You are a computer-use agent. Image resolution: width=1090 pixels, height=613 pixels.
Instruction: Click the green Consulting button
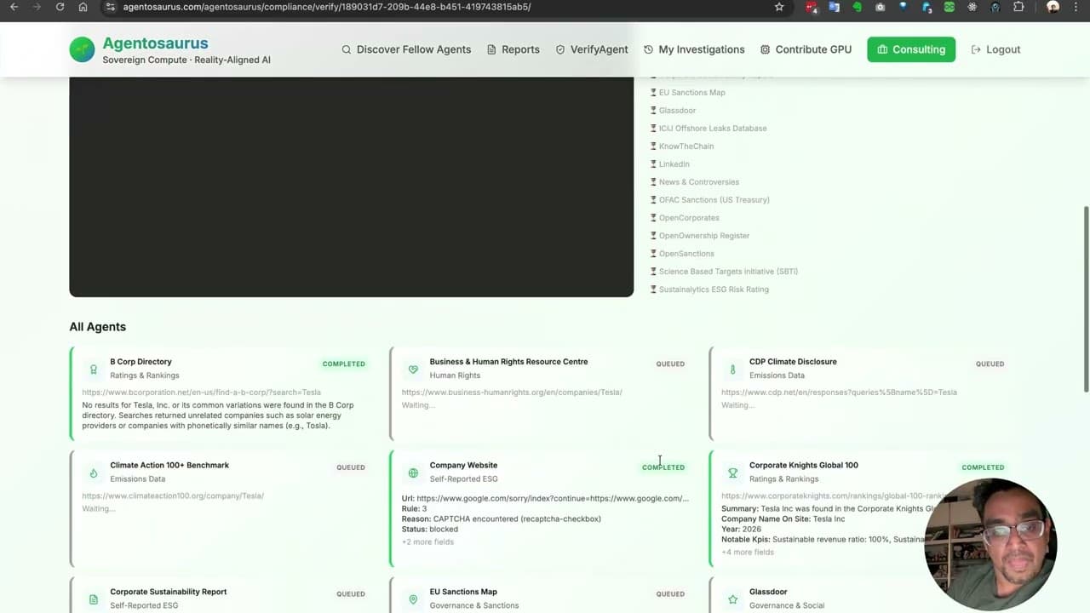pyautogui.click(x=911, y=49)
